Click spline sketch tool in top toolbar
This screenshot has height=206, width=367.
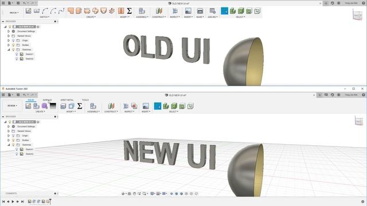click(61, 11)
